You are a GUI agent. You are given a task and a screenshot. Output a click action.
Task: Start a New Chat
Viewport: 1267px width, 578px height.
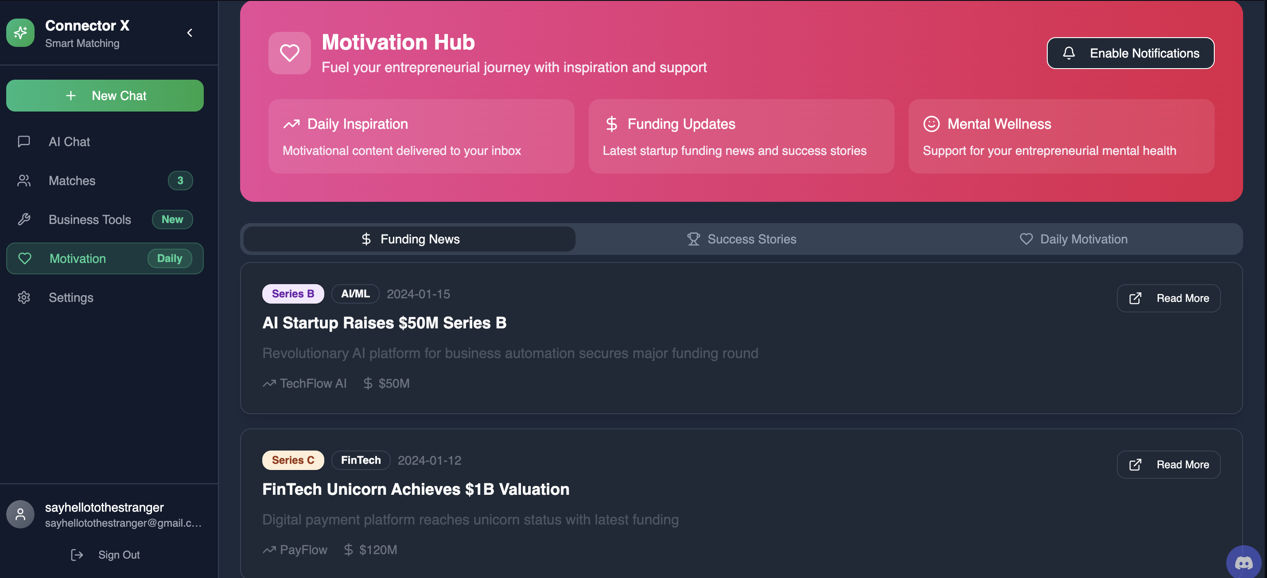tap(105, 95)
